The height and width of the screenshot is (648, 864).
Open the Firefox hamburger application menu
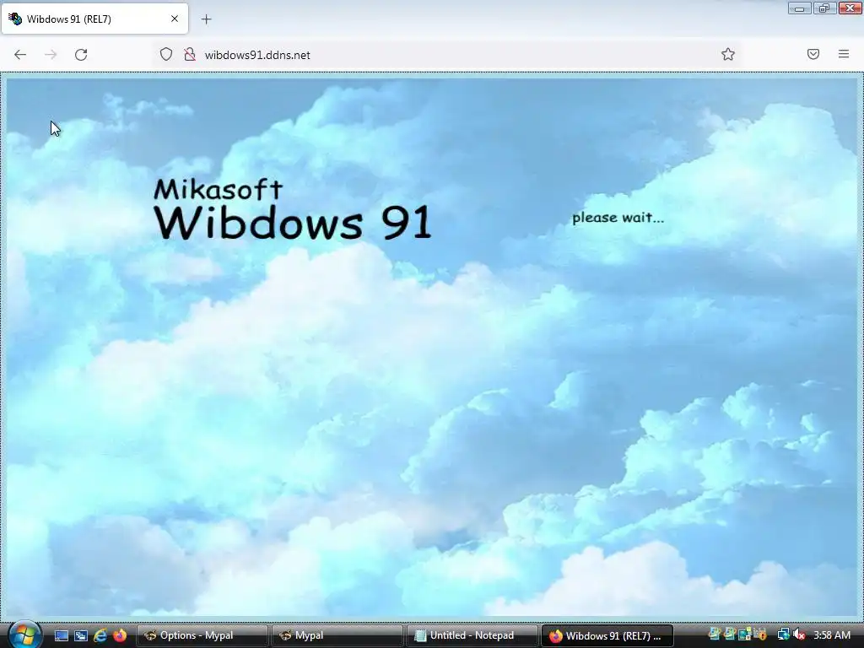(x=844, y=54)
